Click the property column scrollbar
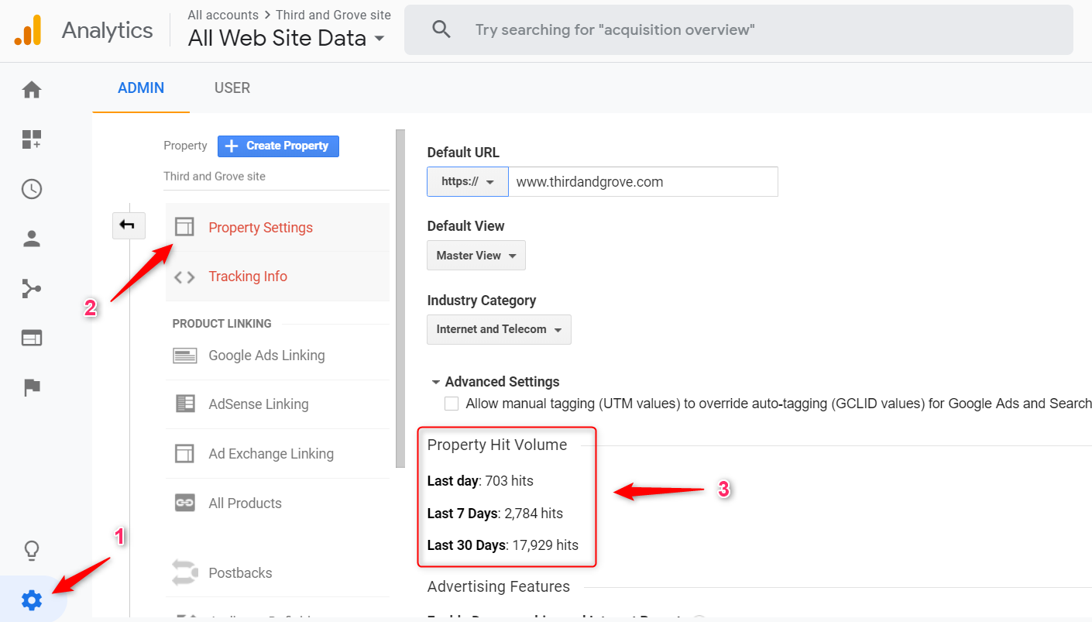The width and height of the screenshot is (1092, 622). pos(400,298)
